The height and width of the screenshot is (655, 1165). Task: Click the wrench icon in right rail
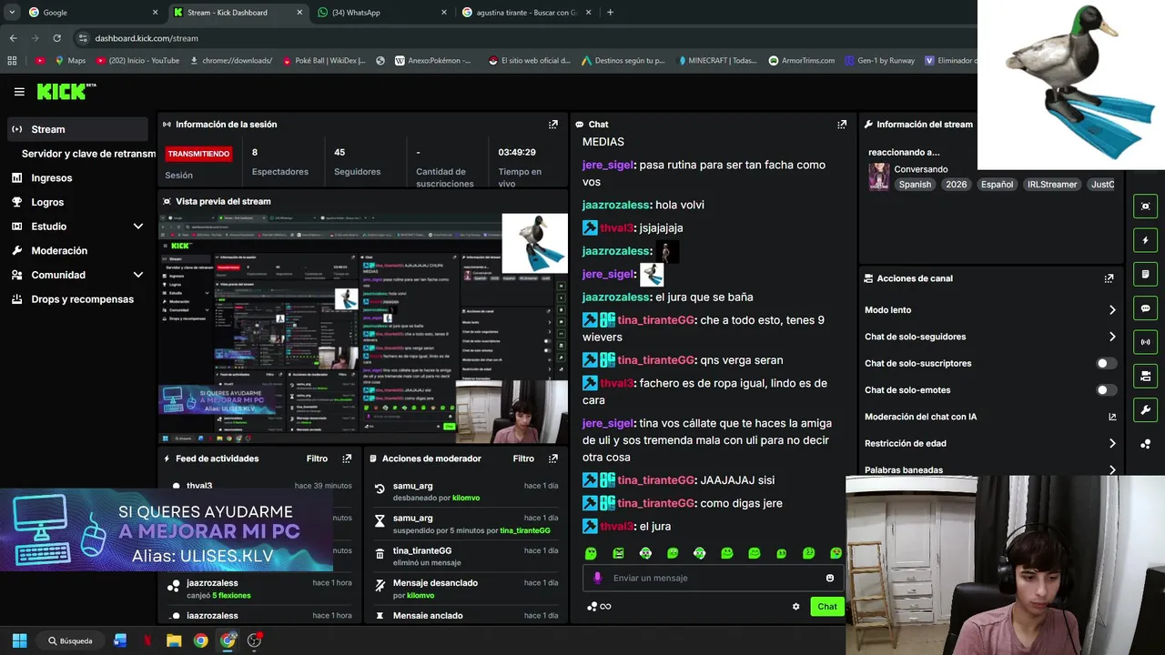click(x=1145, y=409)
